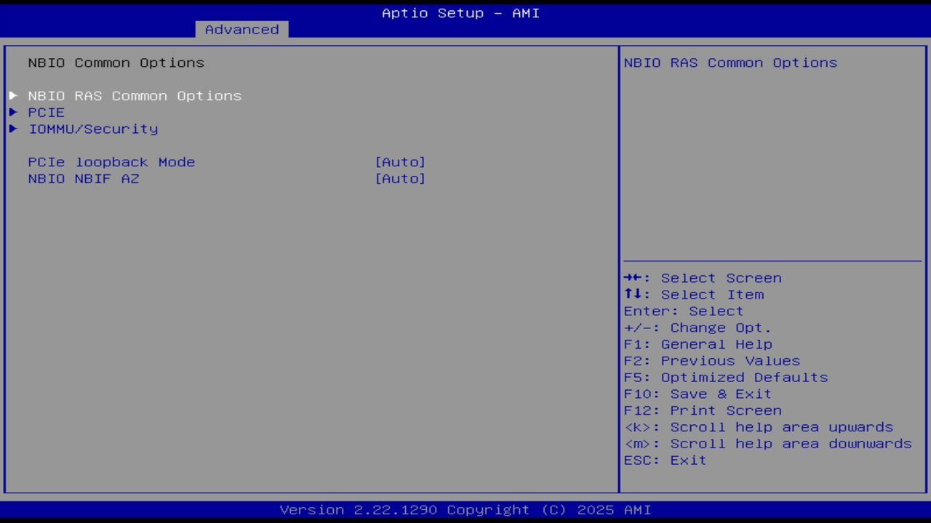Image resolution: width=931 pixels, height=523 pixels.
Task: Click the Version 2.22.1290 copyright footer
Action: [465, 510]
